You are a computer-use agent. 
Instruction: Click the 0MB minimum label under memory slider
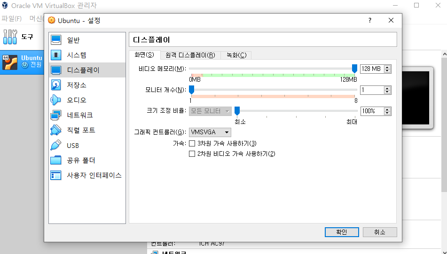195,79
